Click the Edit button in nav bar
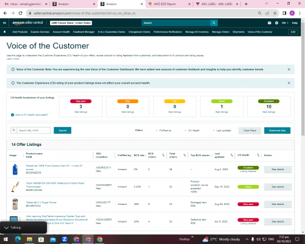The width and height of the screenshot is (305, 244). 293,32
